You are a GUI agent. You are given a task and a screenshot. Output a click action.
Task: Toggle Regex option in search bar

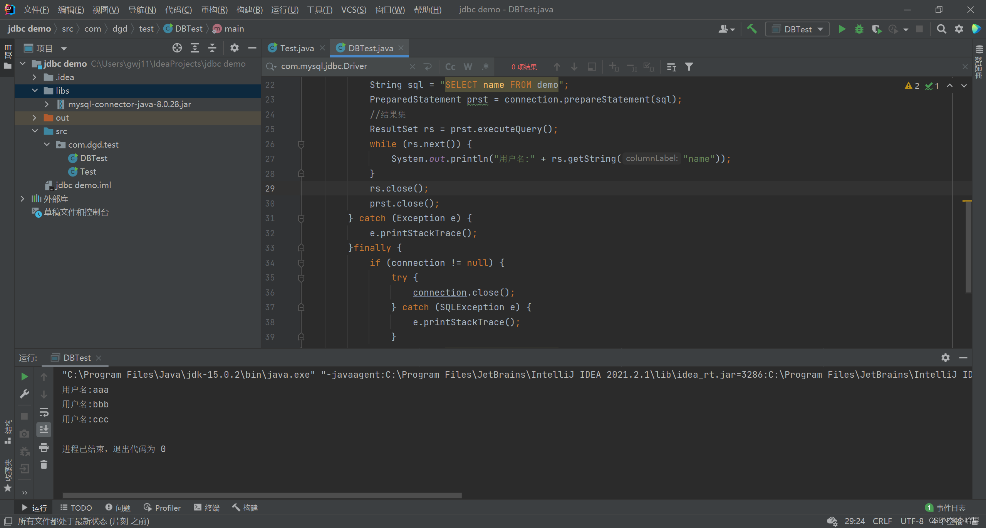[485, 67]
